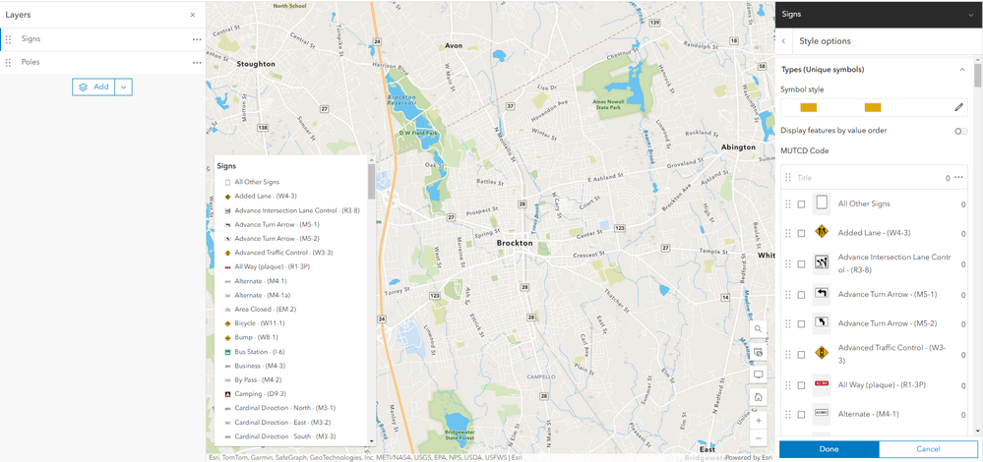Check Advance Turn Arrow (M5-2) checkbox
Screen dimensions: 983x462
(x=801, y=324)
